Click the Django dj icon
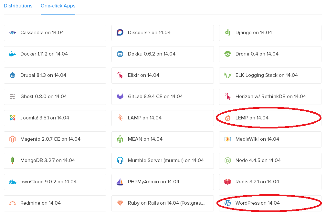The width and height of the screenshot is (326, 214). pos(228,33)
